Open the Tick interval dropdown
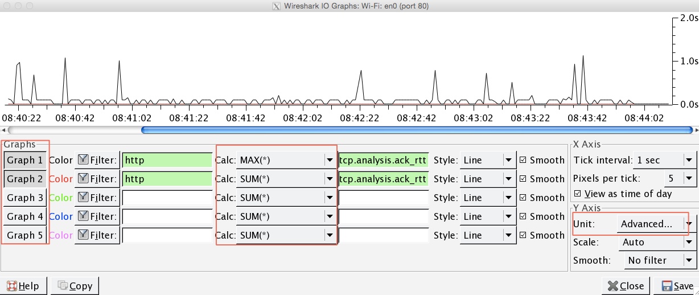The image size is (699, 295). tap(664, 161)
